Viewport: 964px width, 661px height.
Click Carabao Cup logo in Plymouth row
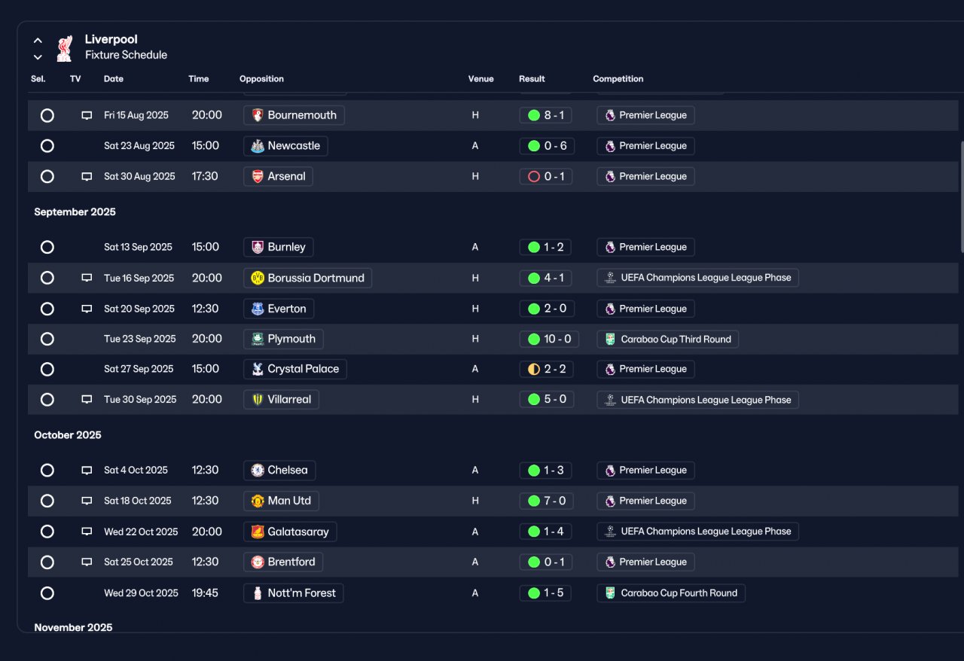611,340
